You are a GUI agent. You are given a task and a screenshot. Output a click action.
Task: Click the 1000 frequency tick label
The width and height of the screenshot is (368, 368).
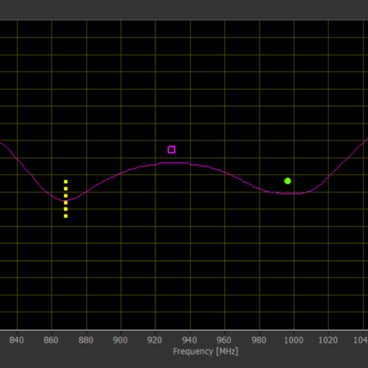[x=294, y=340]
